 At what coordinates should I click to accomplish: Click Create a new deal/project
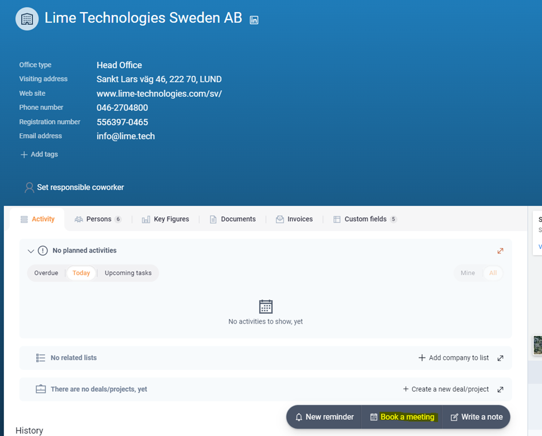click(446, 390)
